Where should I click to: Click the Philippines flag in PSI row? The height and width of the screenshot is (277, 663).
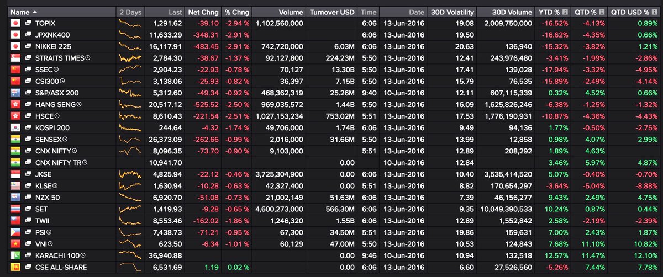15,232
